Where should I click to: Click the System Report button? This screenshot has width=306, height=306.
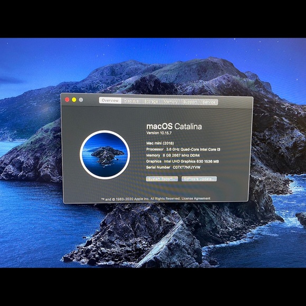(x=162, y=179)
